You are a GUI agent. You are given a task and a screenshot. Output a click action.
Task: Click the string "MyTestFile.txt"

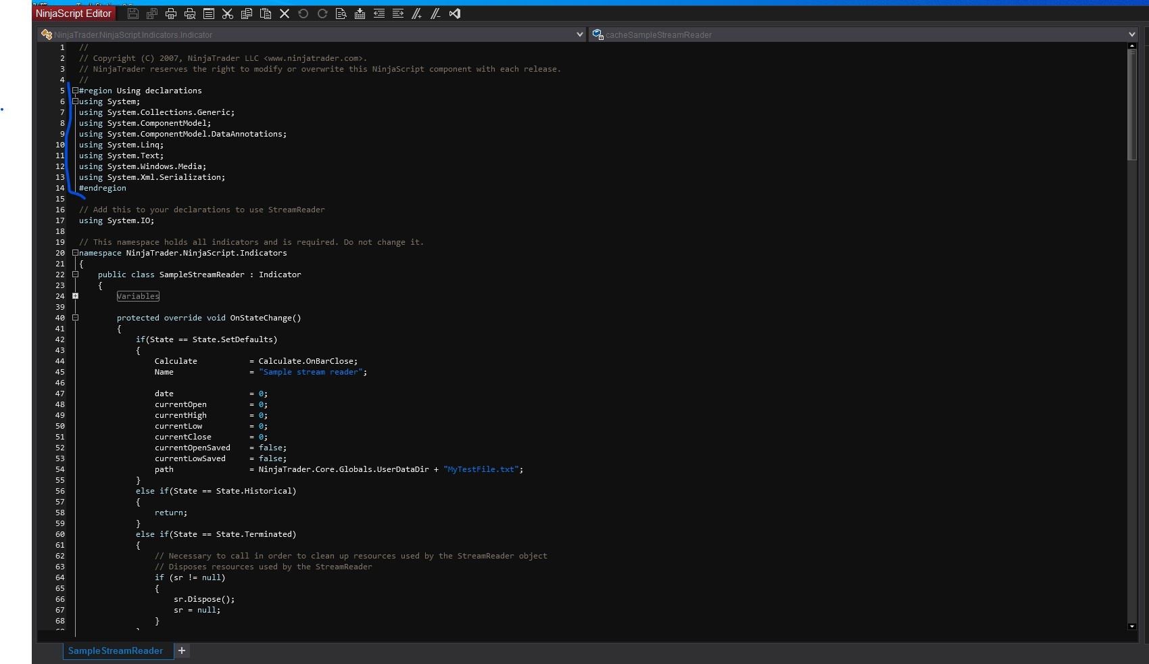click(481, 469)
